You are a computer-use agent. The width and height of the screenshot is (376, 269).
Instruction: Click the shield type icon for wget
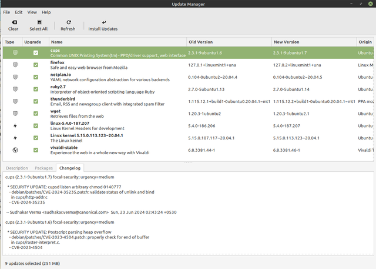tap(15, 114)
